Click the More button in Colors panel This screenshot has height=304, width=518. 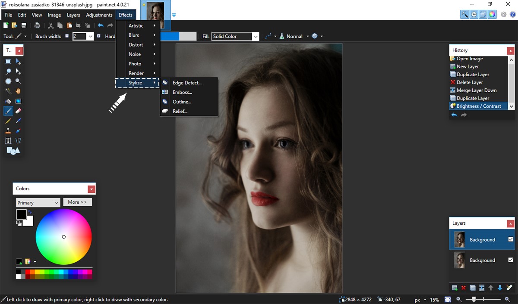77,202
